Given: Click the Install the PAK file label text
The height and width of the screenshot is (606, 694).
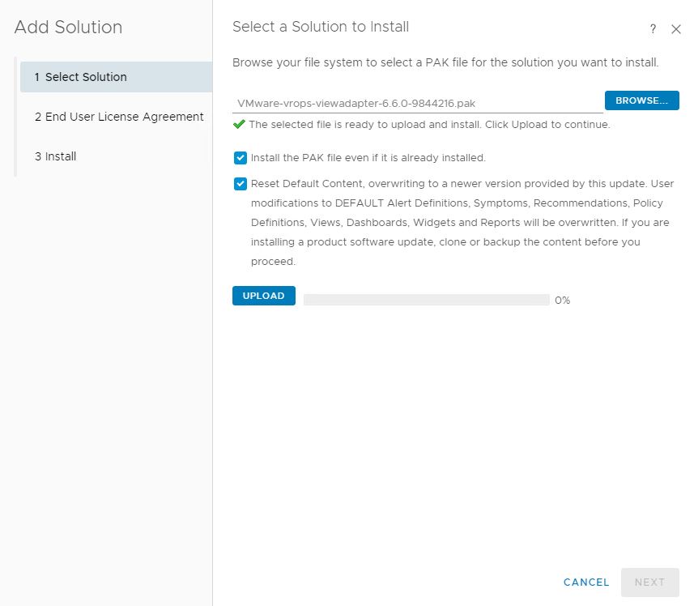Looking at the screenshot, I should point(368,158).
